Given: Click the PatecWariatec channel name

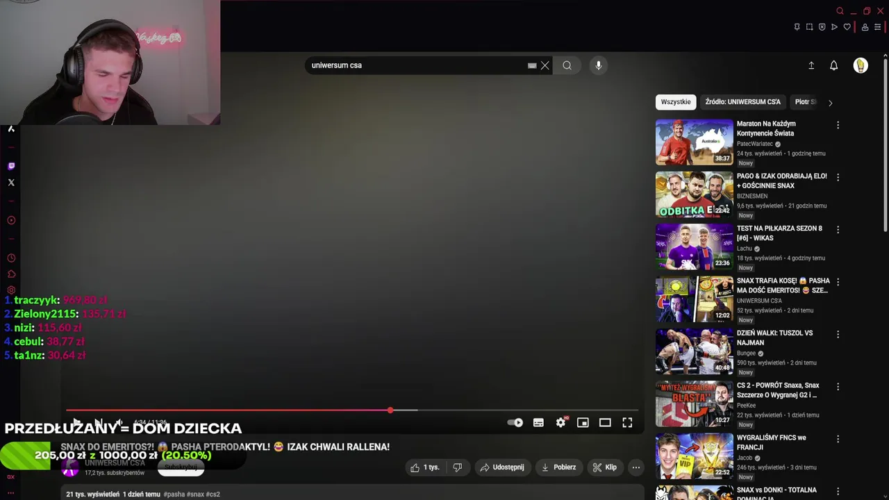Looking at the screenshot, I should [755, 144].
